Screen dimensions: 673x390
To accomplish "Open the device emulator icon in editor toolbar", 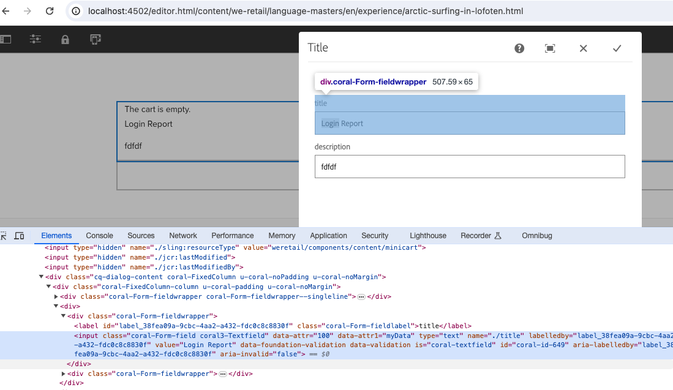I will [94, 39].
